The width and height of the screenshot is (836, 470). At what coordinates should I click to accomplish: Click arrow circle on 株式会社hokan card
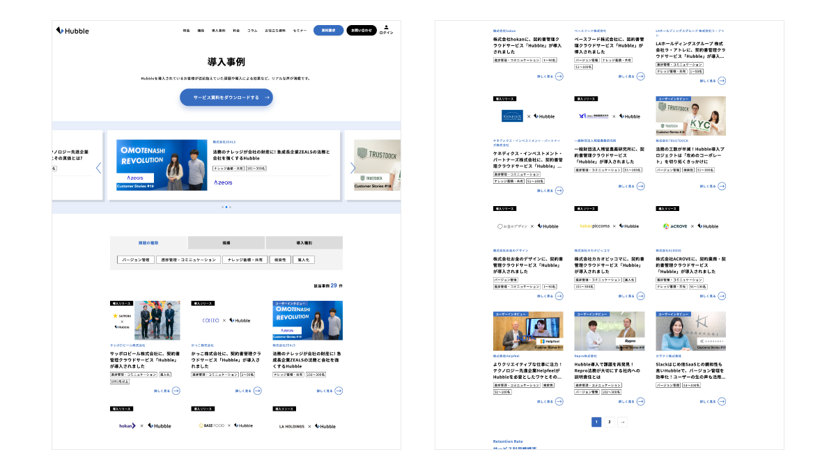pyautogui.click(x=559, y=76)
